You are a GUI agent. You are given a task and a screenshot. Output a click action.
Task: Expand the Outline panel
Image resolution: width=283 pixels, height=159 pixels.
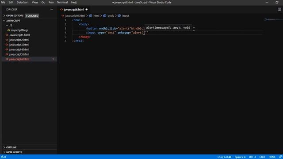tap(11, 147)
